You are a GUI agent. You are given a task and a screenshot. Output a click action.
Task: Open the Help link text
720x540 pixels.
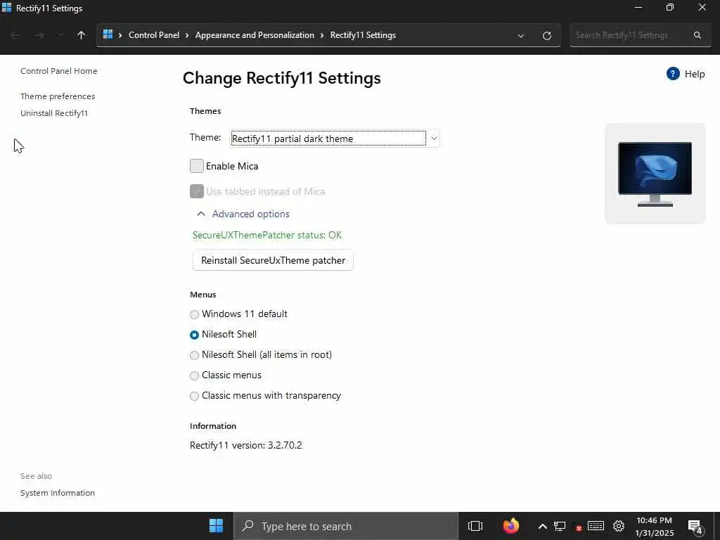click(x=695, y=74)
